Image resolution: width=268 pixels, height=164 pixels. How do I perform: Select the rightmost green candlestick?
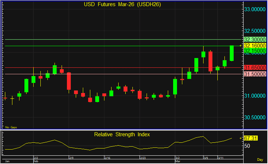coord(232,53)
